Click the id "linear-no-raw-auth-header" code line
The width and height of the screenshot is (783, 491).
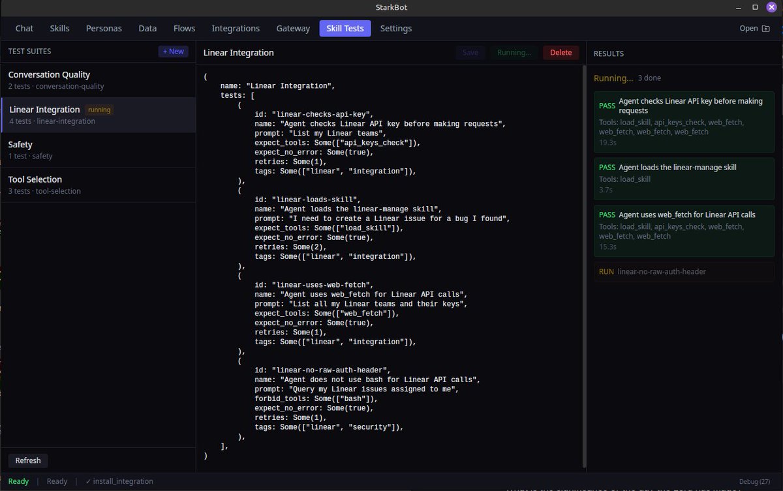322,370
